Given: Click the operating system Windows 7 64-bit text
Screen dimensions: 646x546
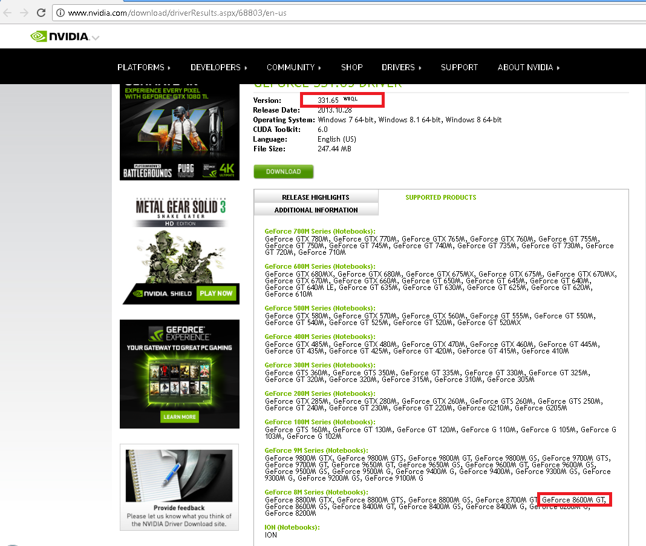Looking at the screenshot, I should [346, 120].
